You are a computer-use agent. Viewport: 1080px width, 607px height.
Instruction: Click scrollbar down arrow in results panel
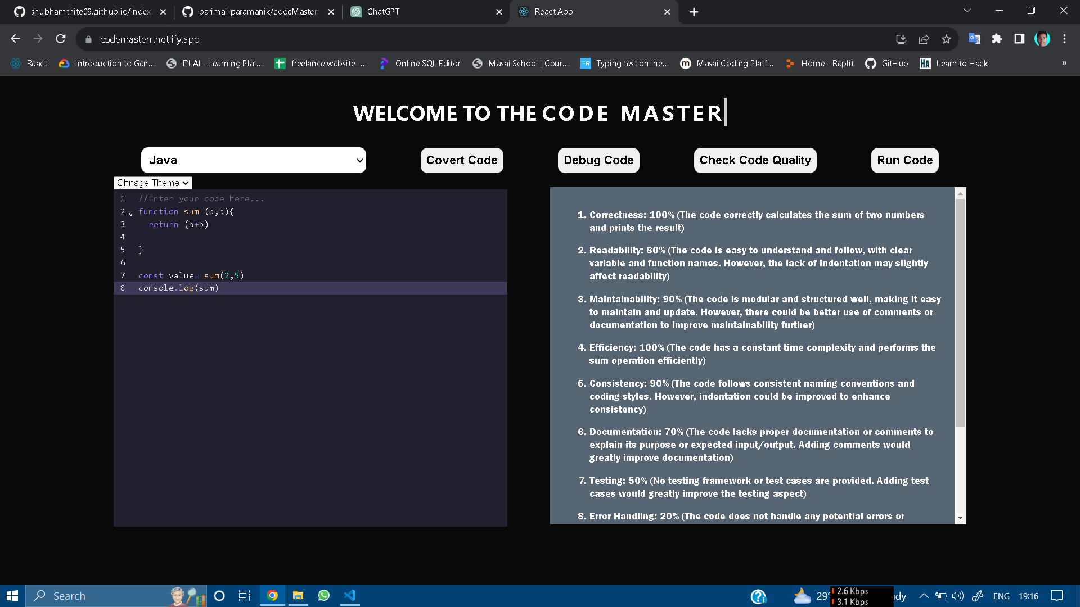(960, 518)
